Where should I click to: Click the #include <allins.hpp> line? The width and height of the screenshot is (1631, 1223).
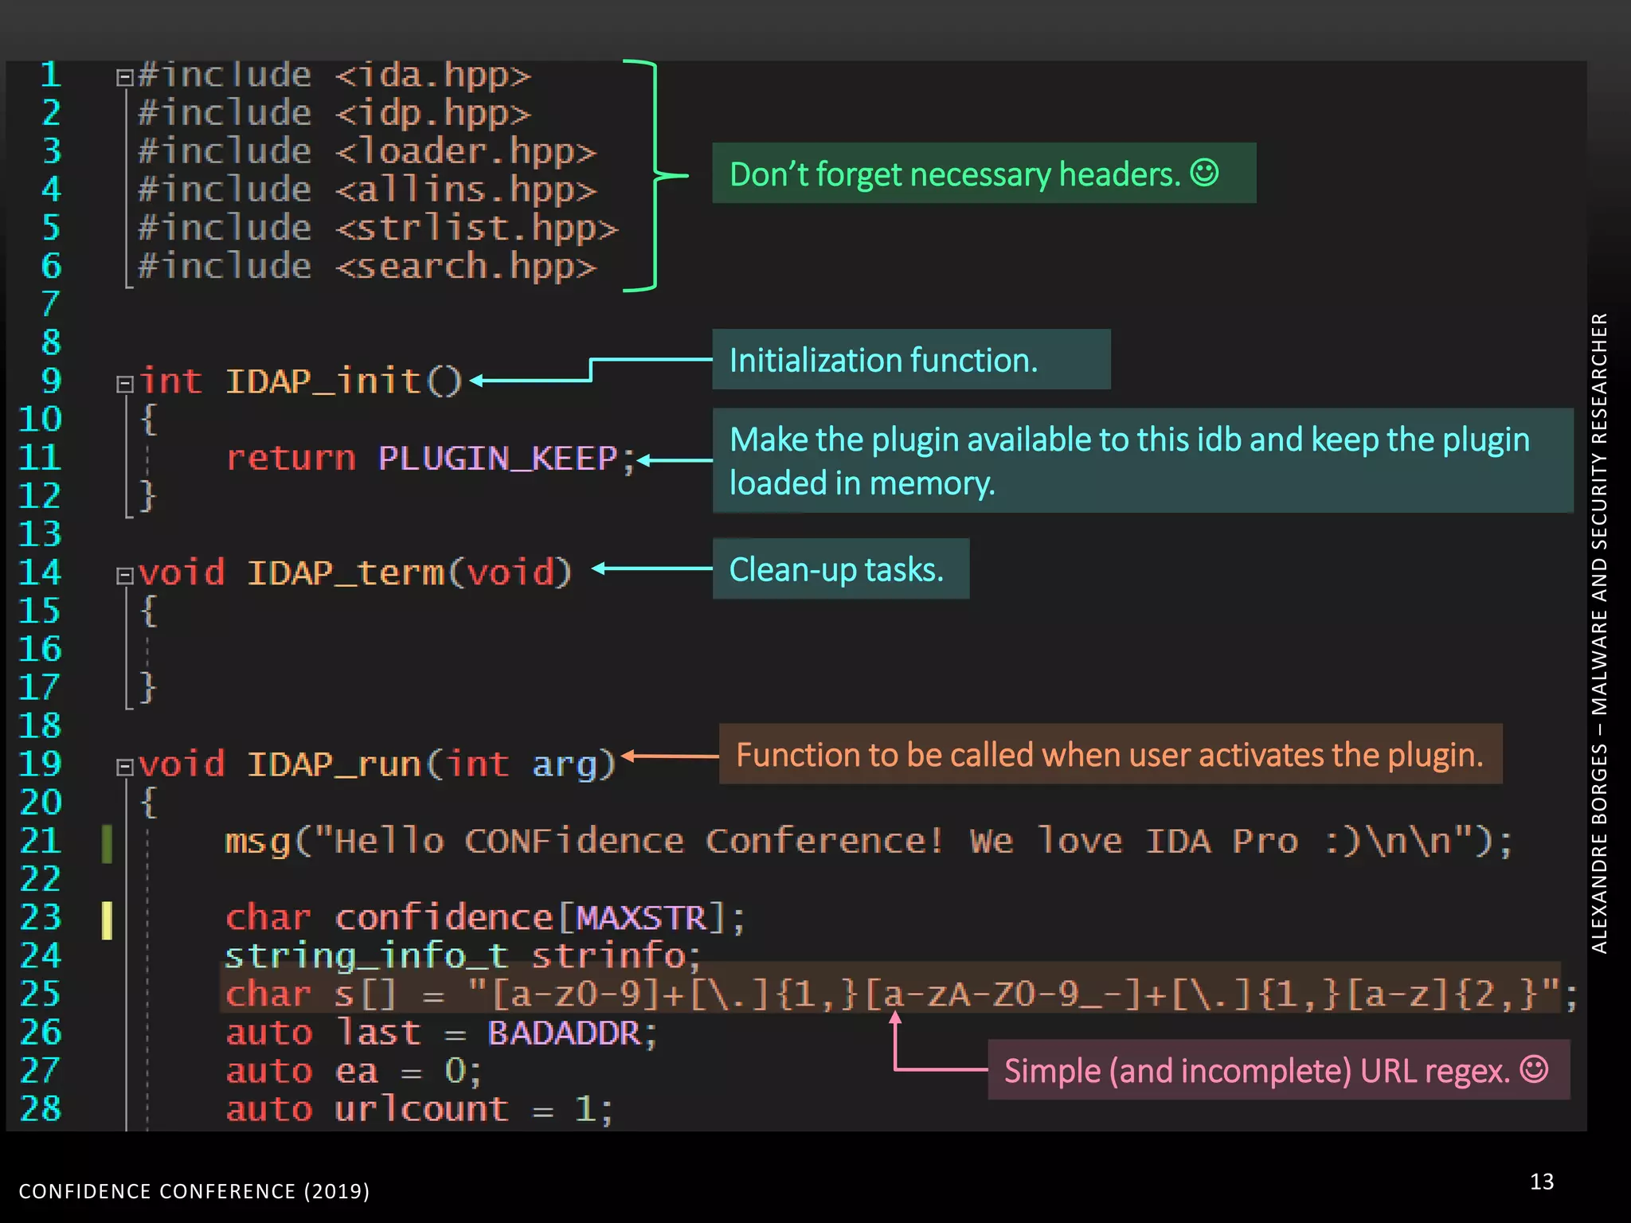[367, 190]
